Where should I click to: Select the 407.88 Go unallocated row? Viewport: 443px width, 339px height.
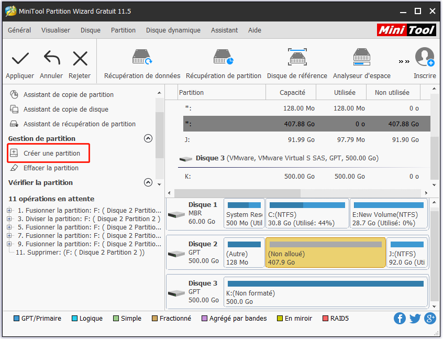pyautogui.click(x=306, y=124)
